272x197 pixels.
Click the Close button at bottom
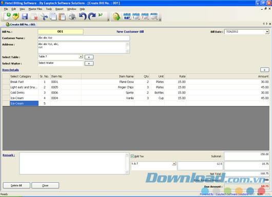click(x=45, y=185)
